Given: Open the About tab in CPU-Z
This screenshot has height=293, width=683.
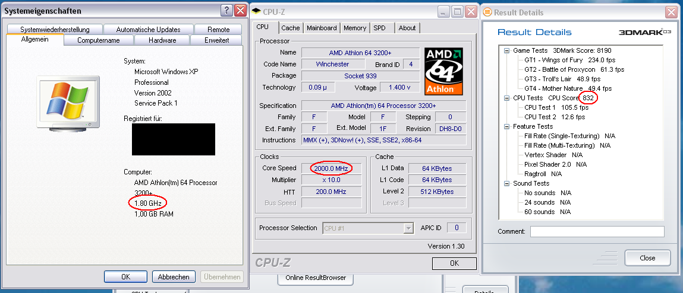Looking at the screenshot, I should pos(407,28).
